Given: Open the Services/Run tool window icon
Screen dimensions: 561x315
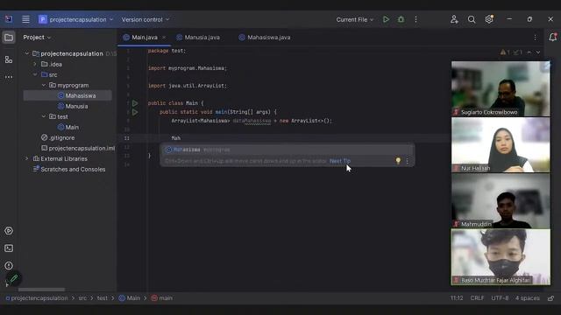Looking at the screenshot, I should pos(9,231).
